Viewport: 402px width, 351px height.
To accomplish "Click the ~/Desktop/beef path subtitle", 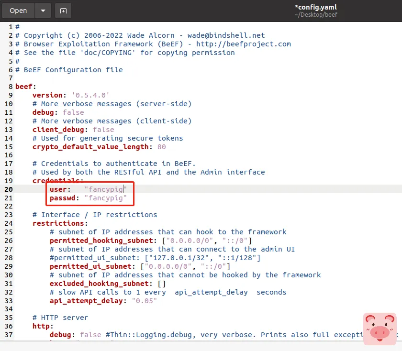I will click(316, 15).
